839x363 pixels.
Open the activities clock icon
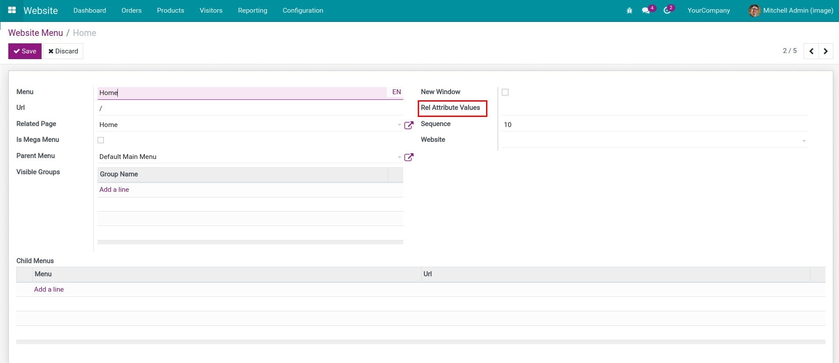point(667,11)
